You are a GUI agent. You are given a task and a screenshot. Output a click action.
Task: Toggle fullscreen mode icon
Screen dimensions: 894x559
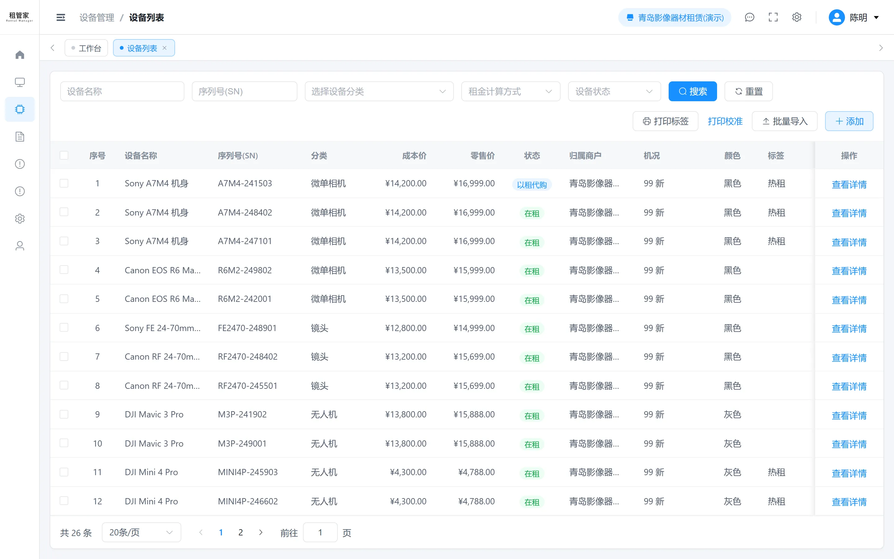[x=773, y=17]
